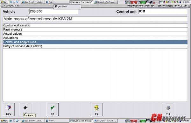Print using the F11 printer button
Viewport: 191px width, 123px height.
click(168, 110)
